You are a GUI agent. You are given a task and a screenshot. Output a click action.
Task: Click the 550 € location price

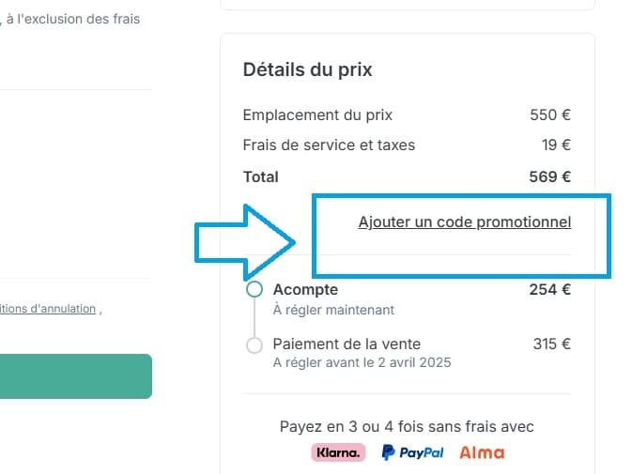coord(550,115)
